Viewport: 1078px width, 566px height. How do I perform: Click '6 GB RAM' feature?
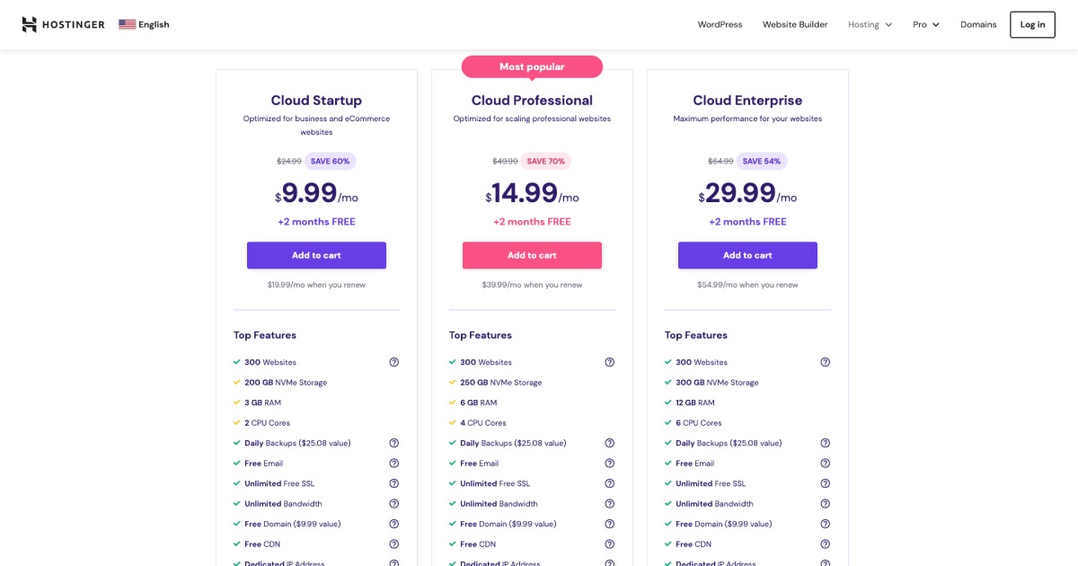478,402
